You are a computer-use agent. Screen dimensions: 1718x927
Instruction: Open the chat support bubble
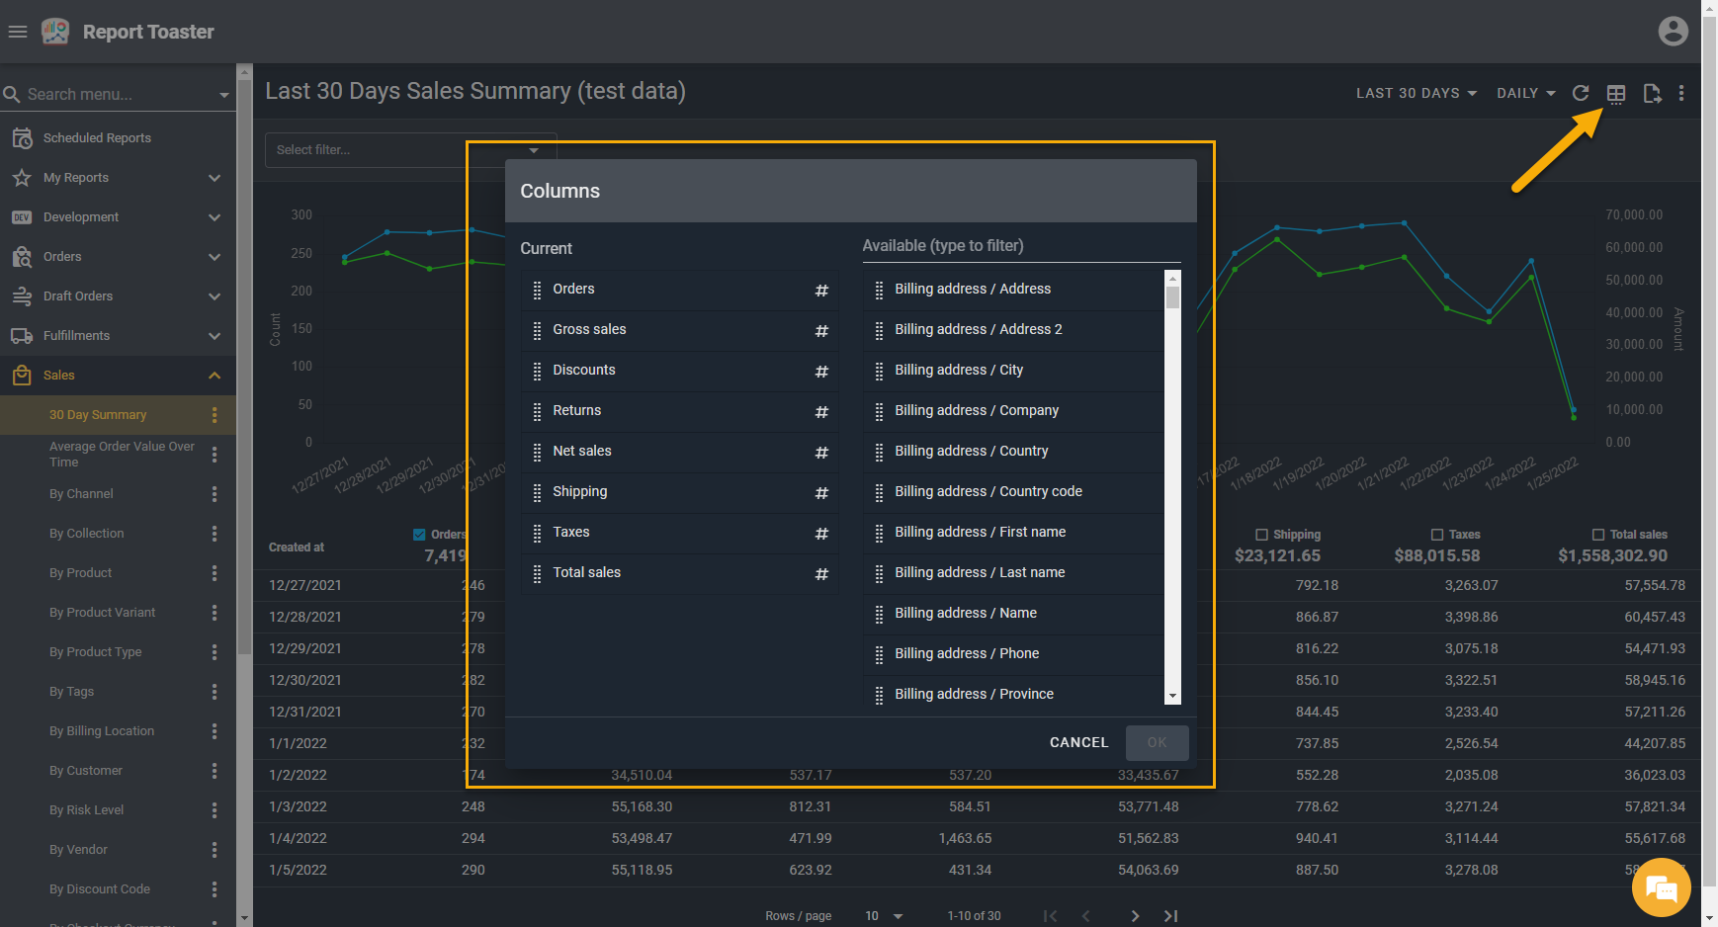[x=1661, y=889]
